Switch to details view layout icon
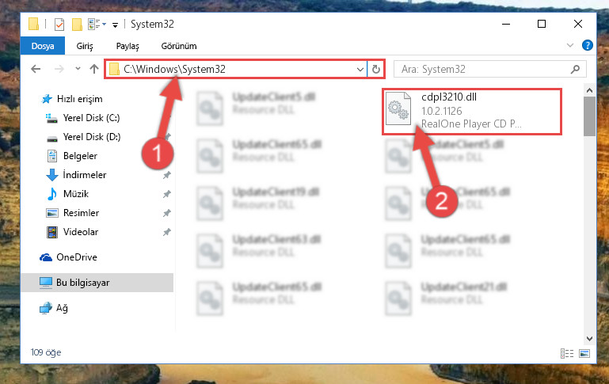The height and width of the screenshot is (384, 609). click(x=567, y=353)
